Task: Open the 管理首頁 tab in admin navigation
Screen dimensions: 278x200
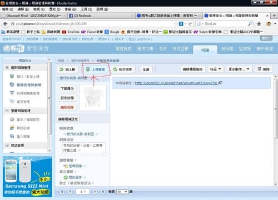Action: pos(123,49)
